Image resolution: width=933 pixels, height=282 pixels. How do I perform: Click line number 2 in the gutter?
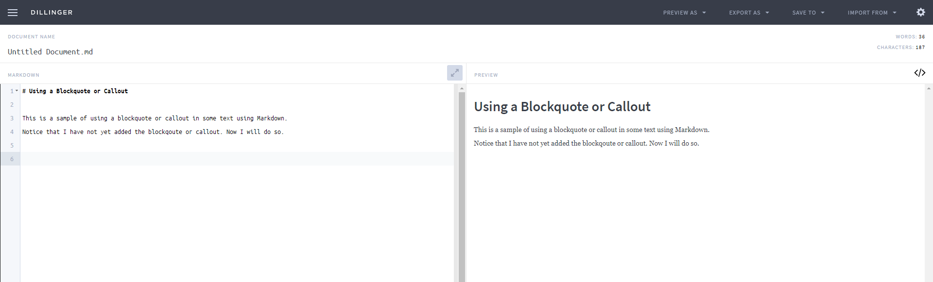pos(12,104)
